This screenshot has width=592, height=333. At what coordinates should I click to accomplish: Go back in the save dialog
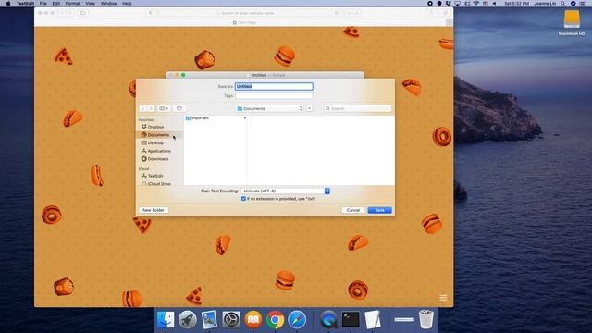coord(142,108)
